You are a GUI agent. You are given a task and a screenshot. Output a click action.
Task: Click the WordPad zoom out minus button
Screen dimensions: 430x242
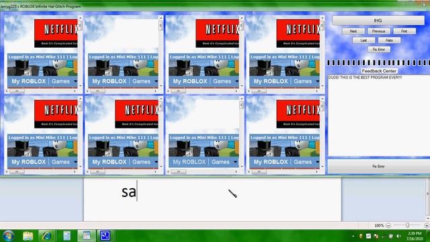pyautogui.click(x=388, y=226)
